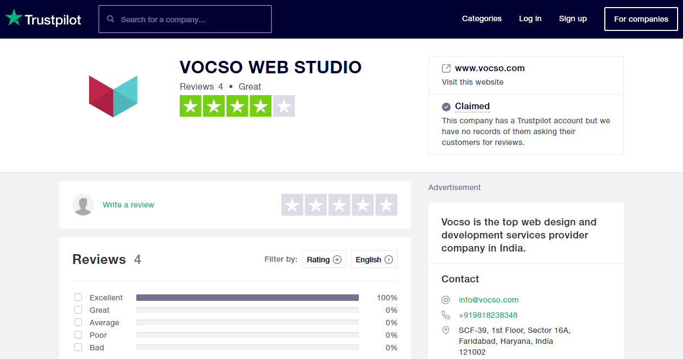Check the Bad rating filter checkbox
Viewport: 683px width, 359px height.
pyautogui.click(x=78, y=347)
